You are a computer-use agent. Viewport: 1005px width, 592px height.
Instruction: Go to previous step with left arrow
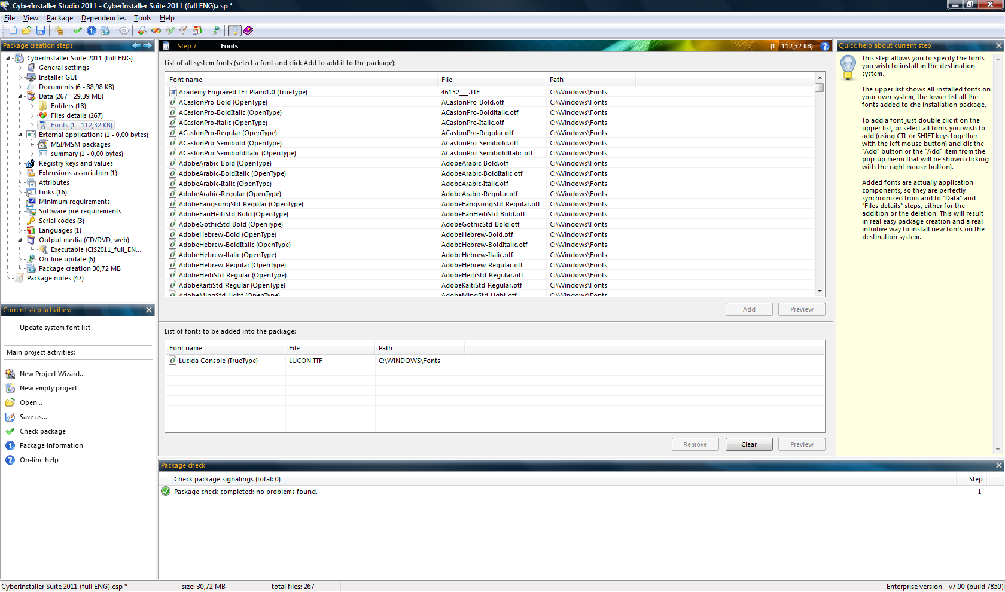coord(136,45)
